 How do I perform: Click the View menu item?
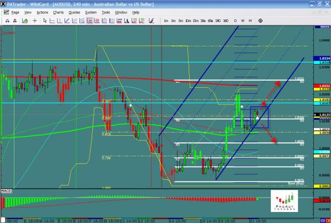point(28,12)
